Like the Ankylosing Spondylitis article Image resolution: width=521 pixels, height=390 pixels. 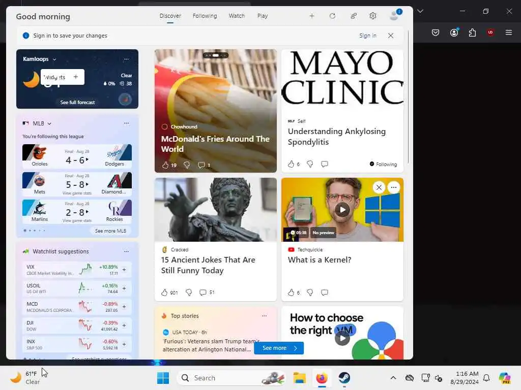(x=291, y=164)
